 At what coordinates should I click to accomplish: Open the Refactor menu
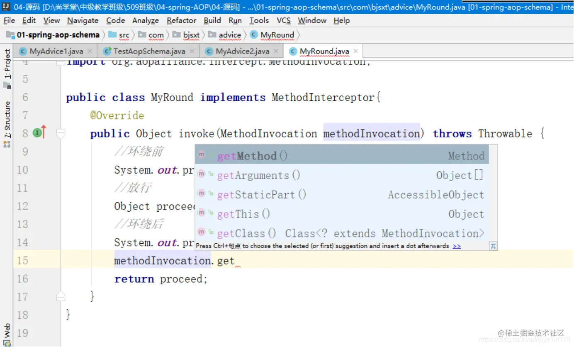click(182, 20)
